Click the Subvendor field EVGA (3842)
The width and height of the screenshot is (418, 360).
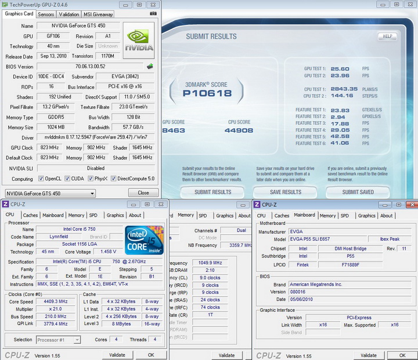coord(125,77)
